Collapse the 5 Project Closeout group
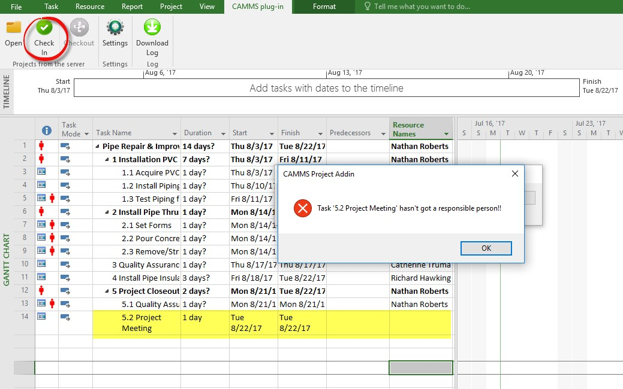Image resolution: width=623 pixels, height=389 pixels. tap(107, 291)
